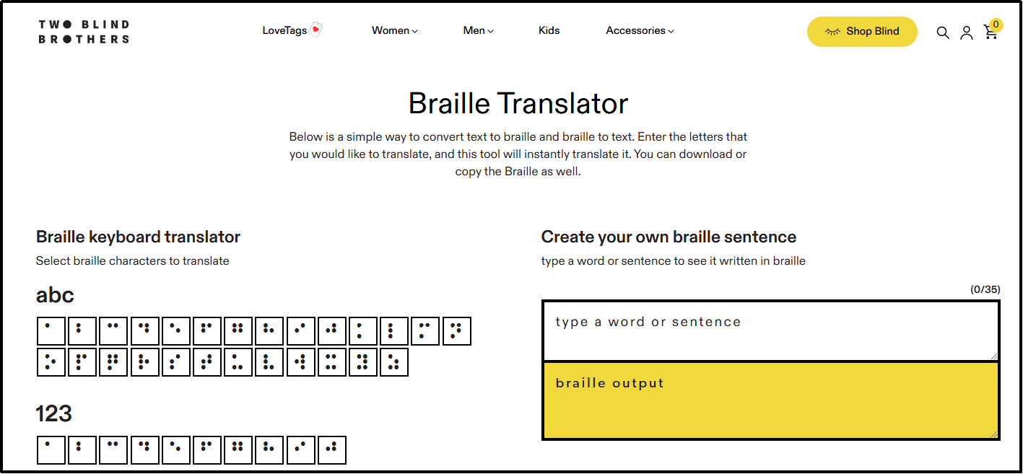1023x474 pixels.
Task: Click the heart logo next to LoveTags
Action: [315, 30]
